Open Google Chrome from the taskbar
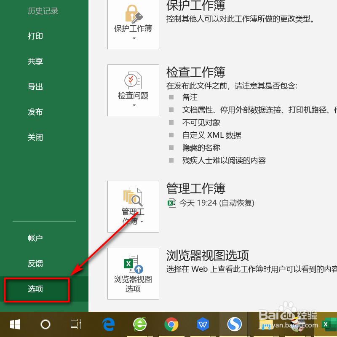 [171, 324]
